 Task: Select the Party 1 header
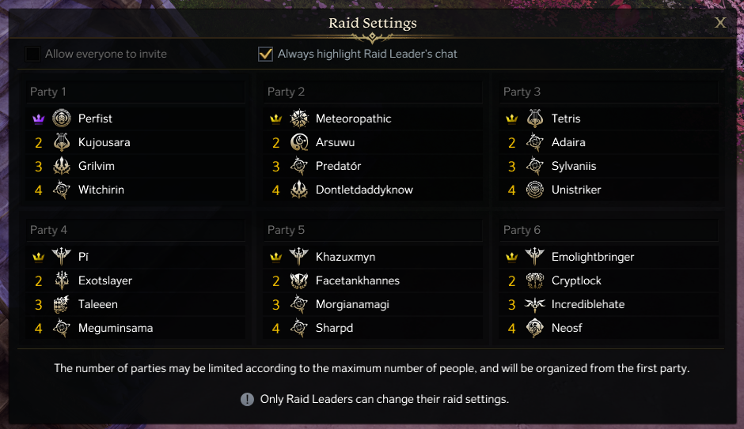click(x=48, y=92)
